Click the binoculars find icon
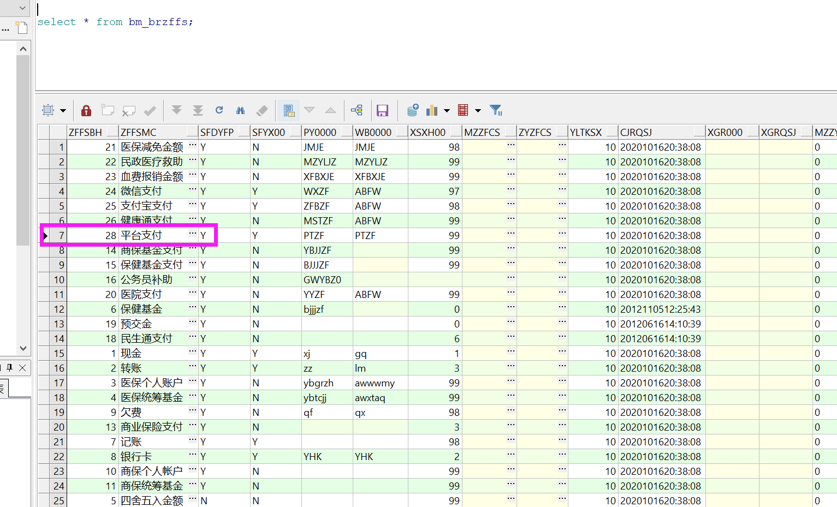This screenshot has width=837, height=507. point(240,111)
